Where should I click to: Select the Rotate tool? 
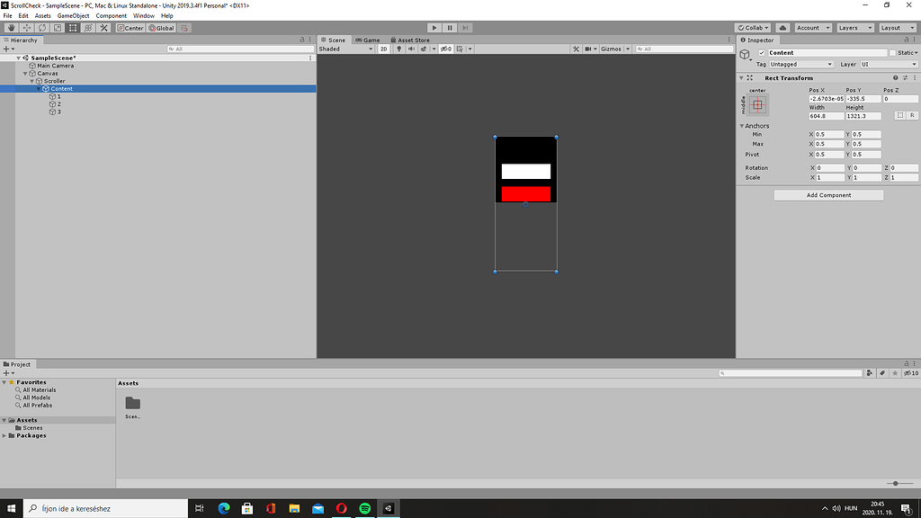click(x=41, y=27)
